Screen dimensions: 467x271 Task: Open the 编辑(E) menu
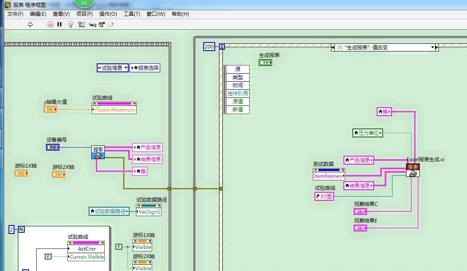coord(38,14)
